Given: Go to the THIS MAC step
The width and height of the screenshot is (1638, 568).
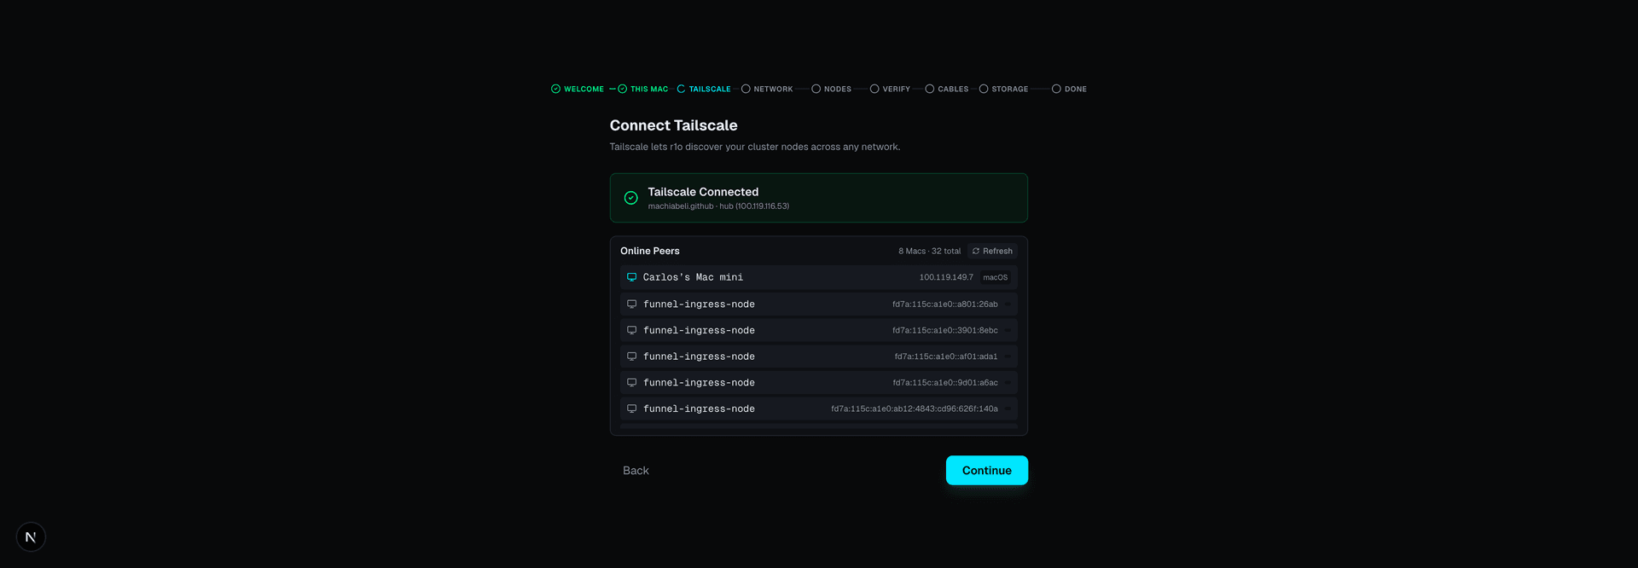Looking at the screenshot, I should tap(643, 89).
